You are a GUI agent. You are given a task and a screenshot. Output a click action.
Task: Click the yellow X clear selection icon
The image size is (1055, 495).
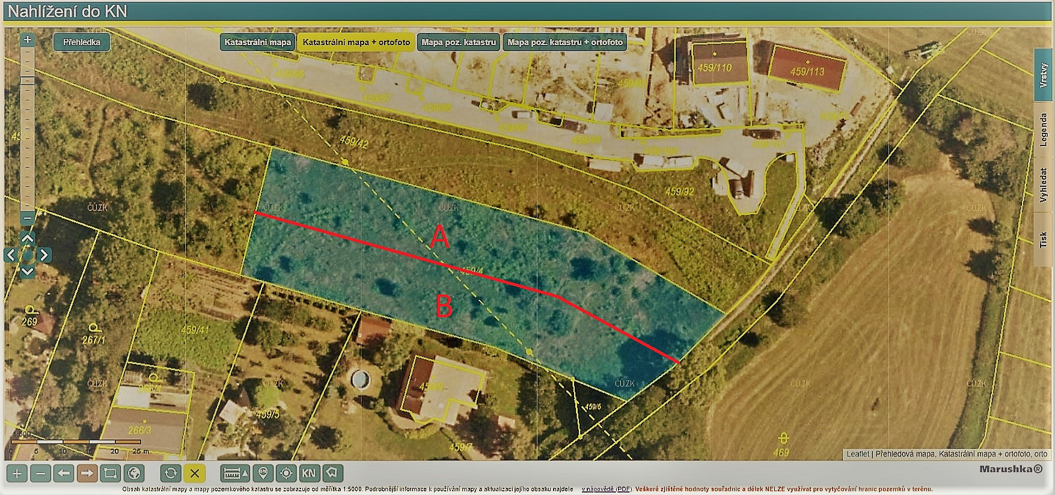click(x=194, y=473)
